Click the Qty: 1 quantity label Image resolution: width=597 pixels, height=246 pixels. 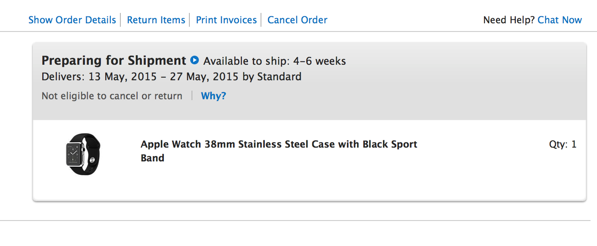pos(562,144)
